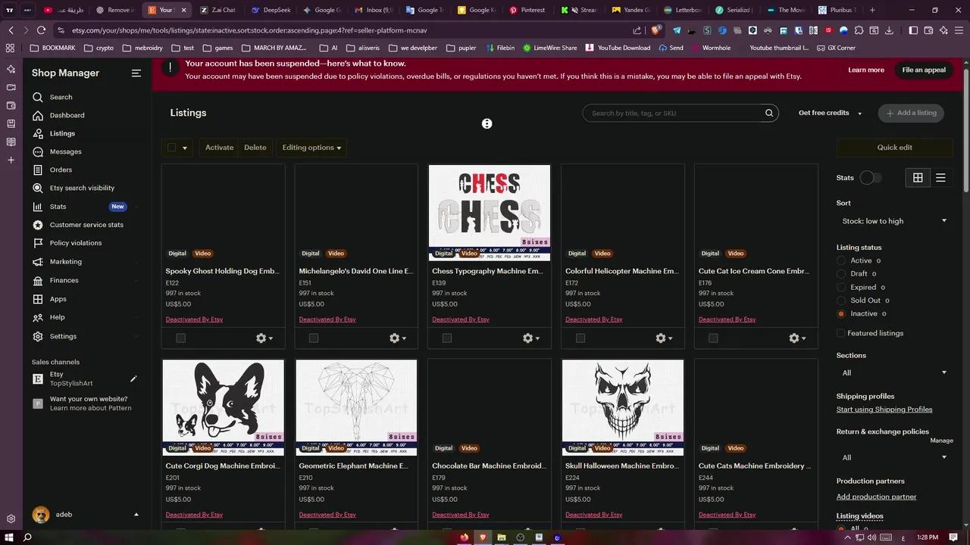Click File an appeal button
The height and width of the screenshot is (545, 970).
pyautogui.click(x=924, y=70)
